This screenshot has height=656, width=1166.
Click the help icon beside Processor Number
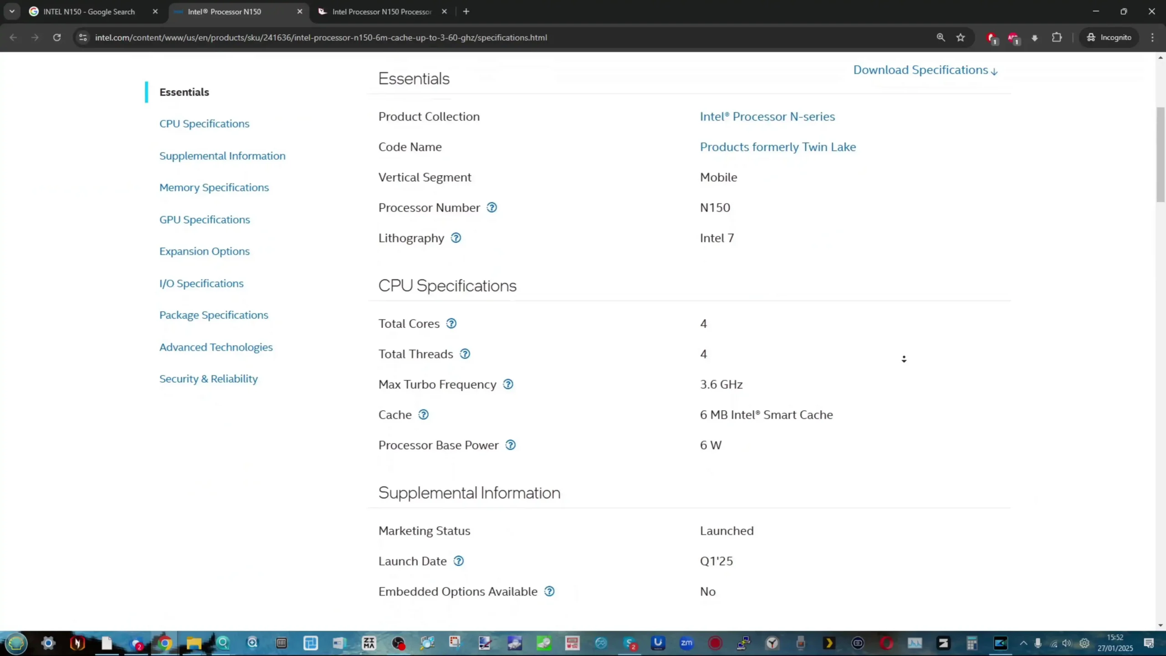pos(491,207)
